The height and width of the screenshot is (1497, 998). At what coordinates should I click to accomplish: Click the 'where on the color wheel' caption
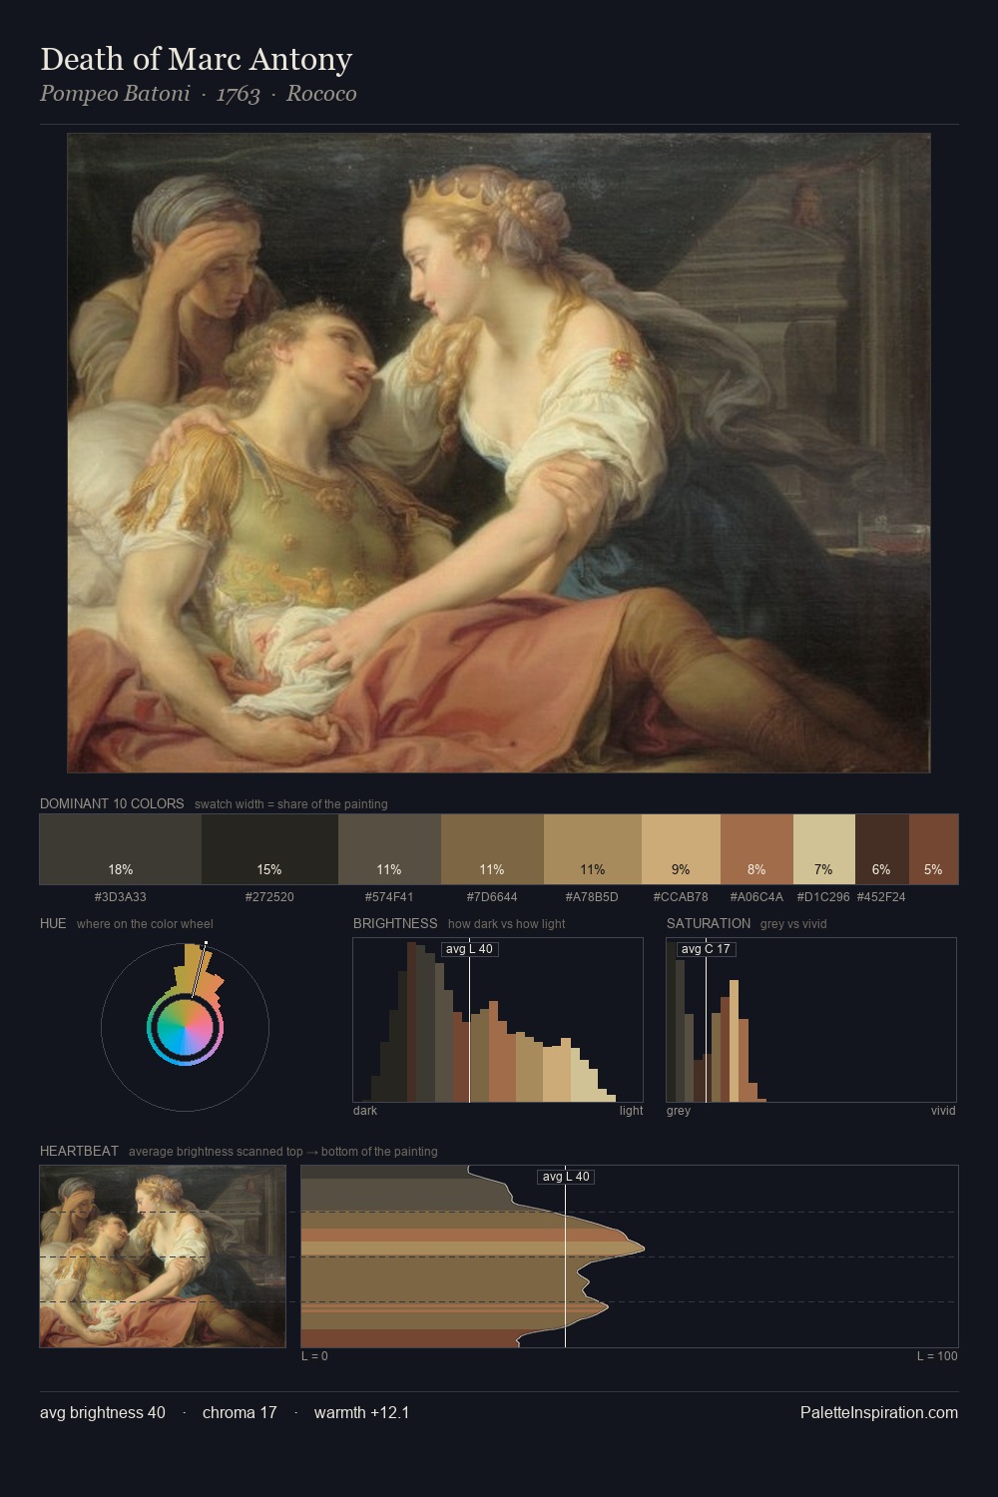tap(145, 924)
